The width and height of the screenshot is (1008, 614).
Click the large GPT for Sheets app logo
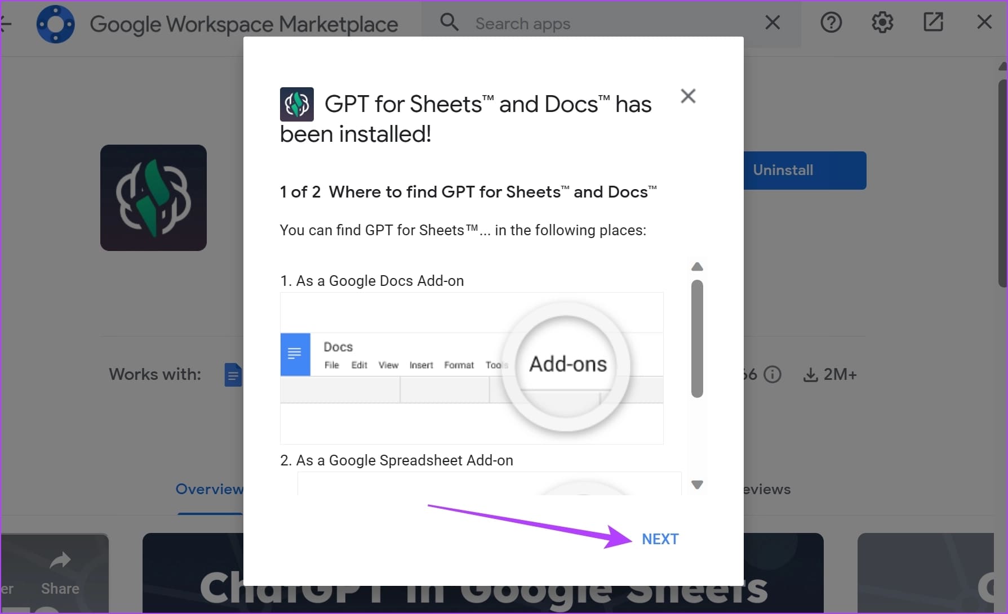[153, 198]
